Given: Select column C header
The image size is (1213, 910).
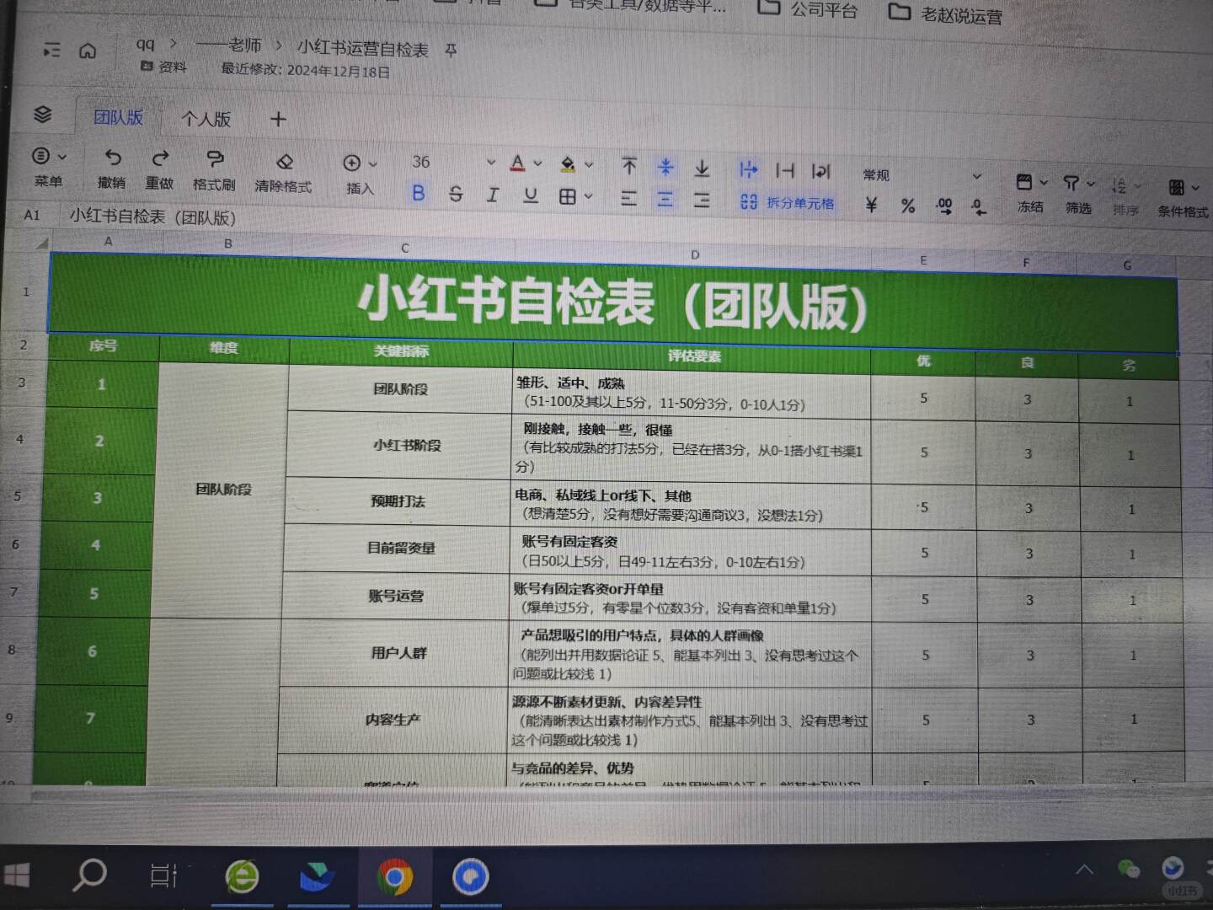Looking at the screenshot, I should point(405,248).
